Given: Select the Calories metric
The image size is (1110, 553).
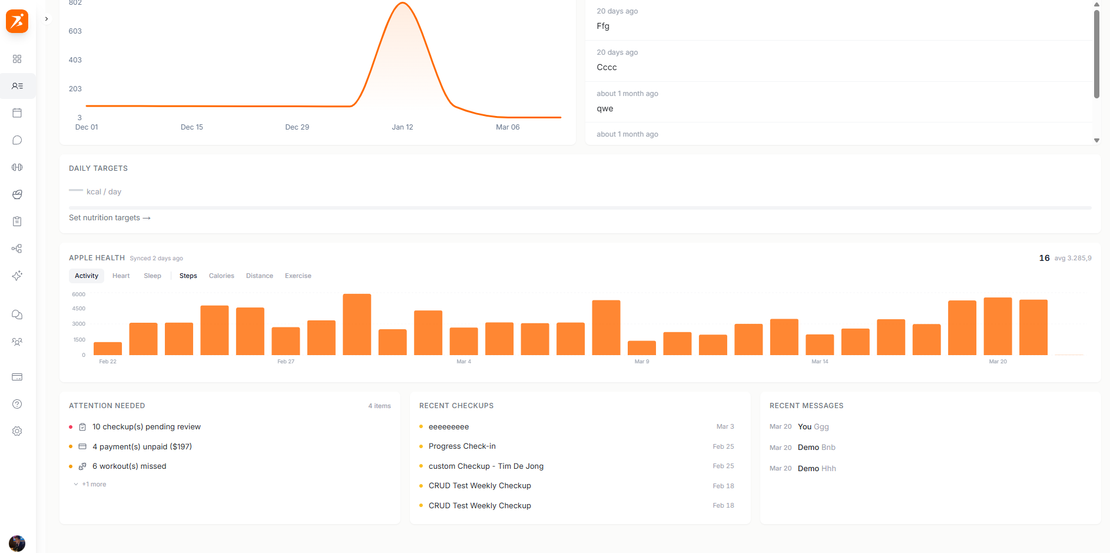Looking at the screenshot, I should pos(221,276).
